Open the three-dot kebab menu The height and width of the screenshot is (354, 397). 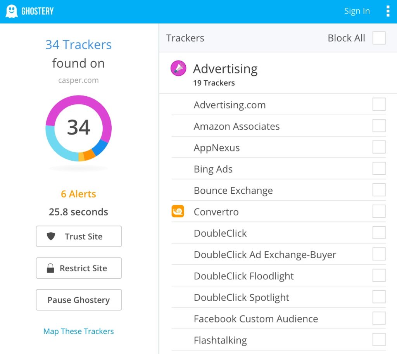pyautogui.click(x=388, y=11)
